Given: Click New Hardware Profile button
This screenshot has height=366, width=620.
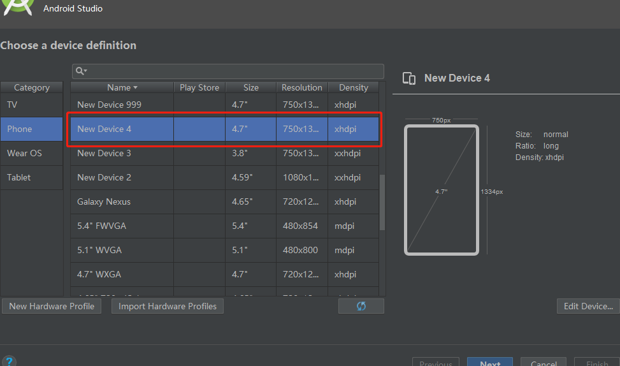Looking at the screenshot, I should pos(52,306).
